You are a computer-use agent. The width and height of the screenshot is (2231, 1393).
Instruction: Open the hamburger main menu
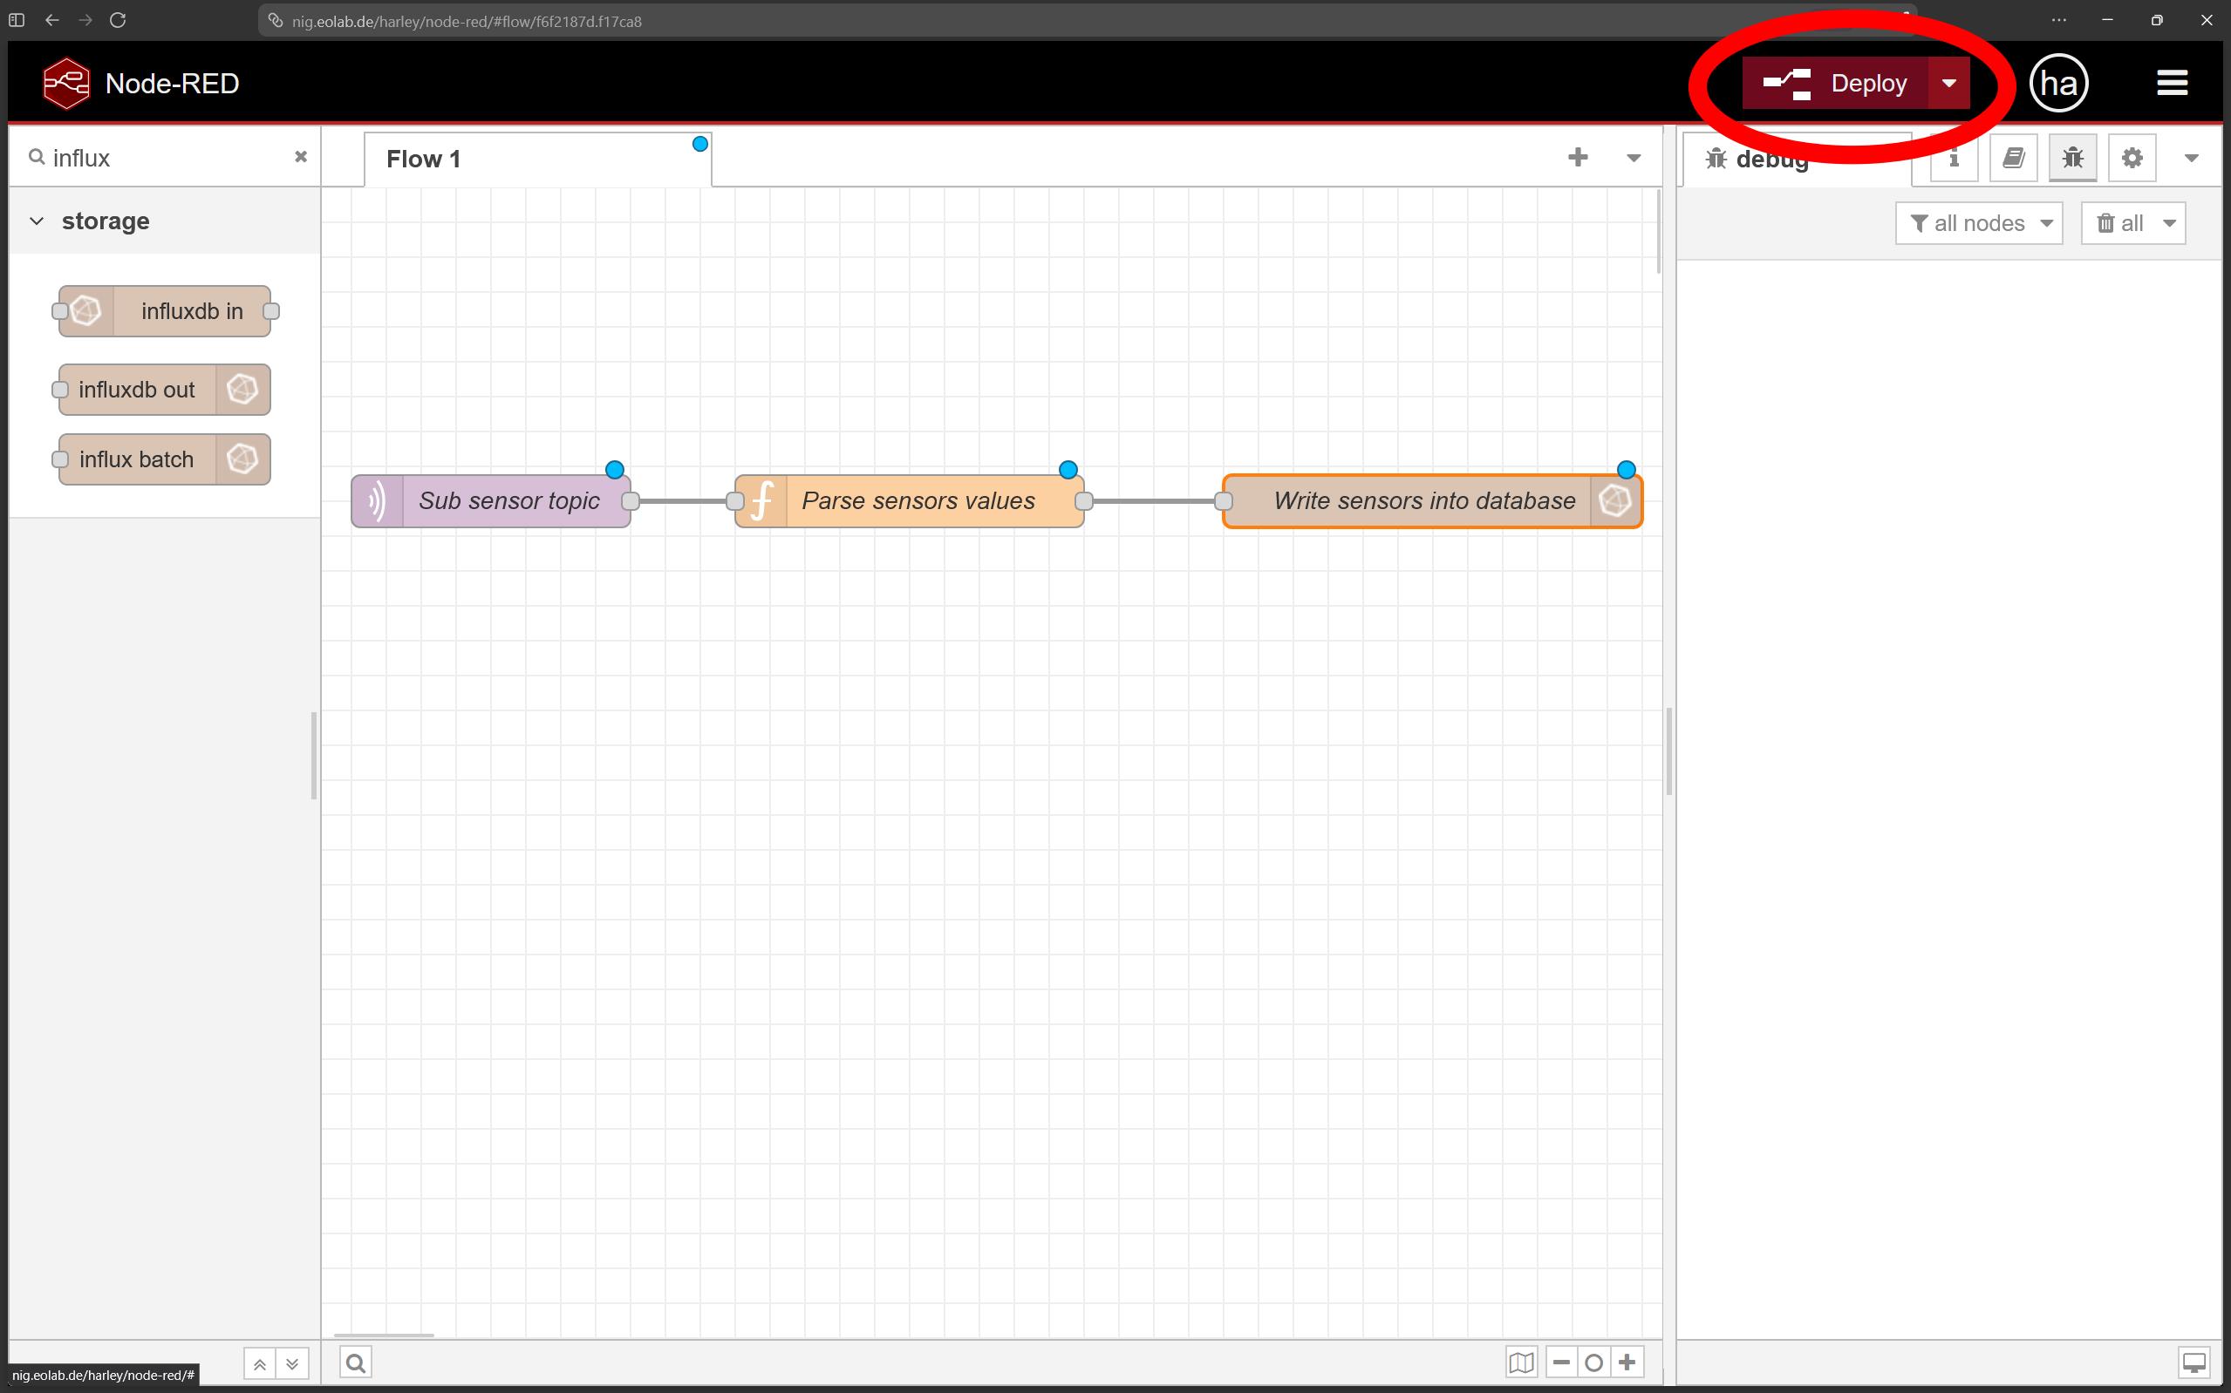pyautogui.click(x=2172, y=83)
